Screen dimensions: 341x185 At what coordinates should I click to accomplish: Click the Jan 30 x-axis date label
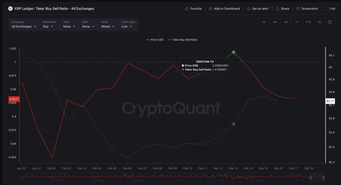click(21, 168)
